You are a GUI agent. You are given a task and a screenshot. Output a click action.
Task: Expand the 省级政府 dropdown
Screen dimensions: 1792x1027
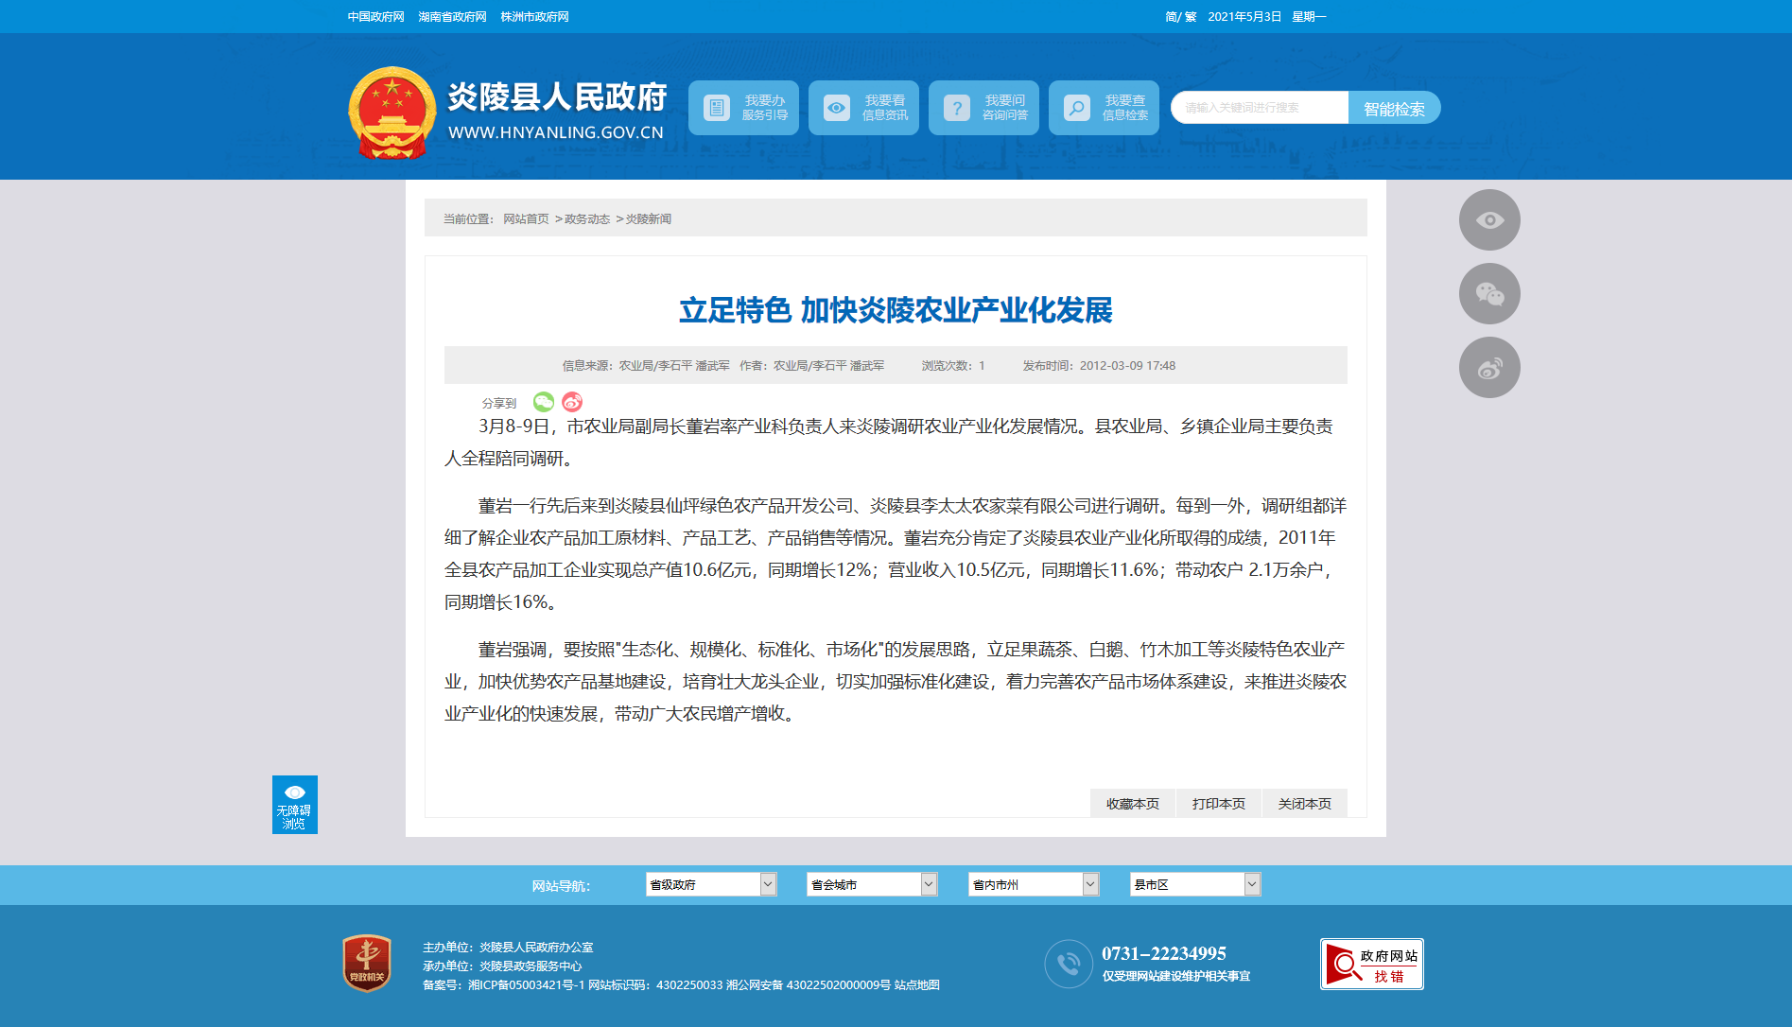(x=711, y=884)
